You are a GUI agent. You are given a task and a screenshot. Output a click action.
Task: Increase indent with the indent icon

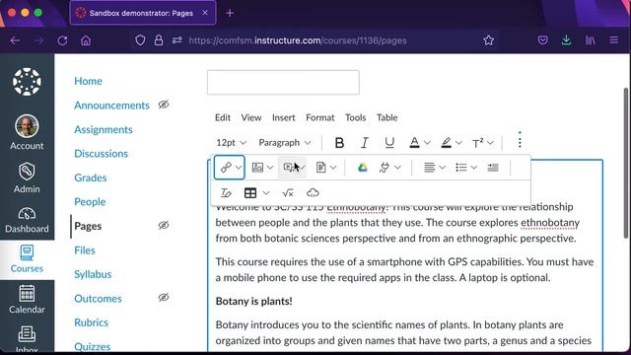(493, 167)
